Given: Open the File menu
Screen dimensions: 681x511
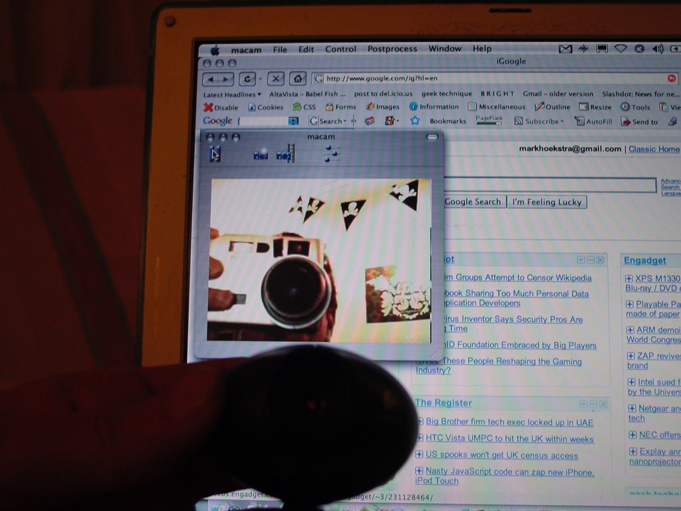Looking at the screenshot, I should click(x=280, y=49).
